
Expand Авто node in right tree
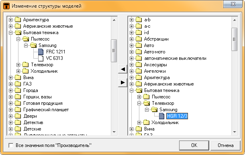[131, 45]
